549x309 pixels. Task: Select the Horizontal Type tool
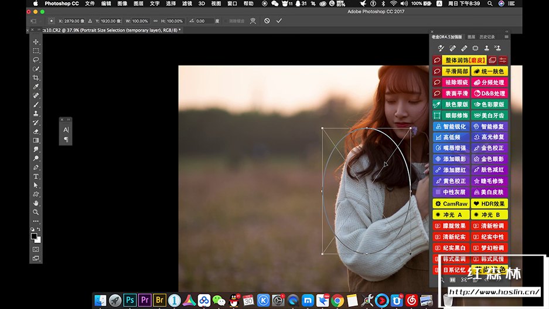(x=36, y=176)
